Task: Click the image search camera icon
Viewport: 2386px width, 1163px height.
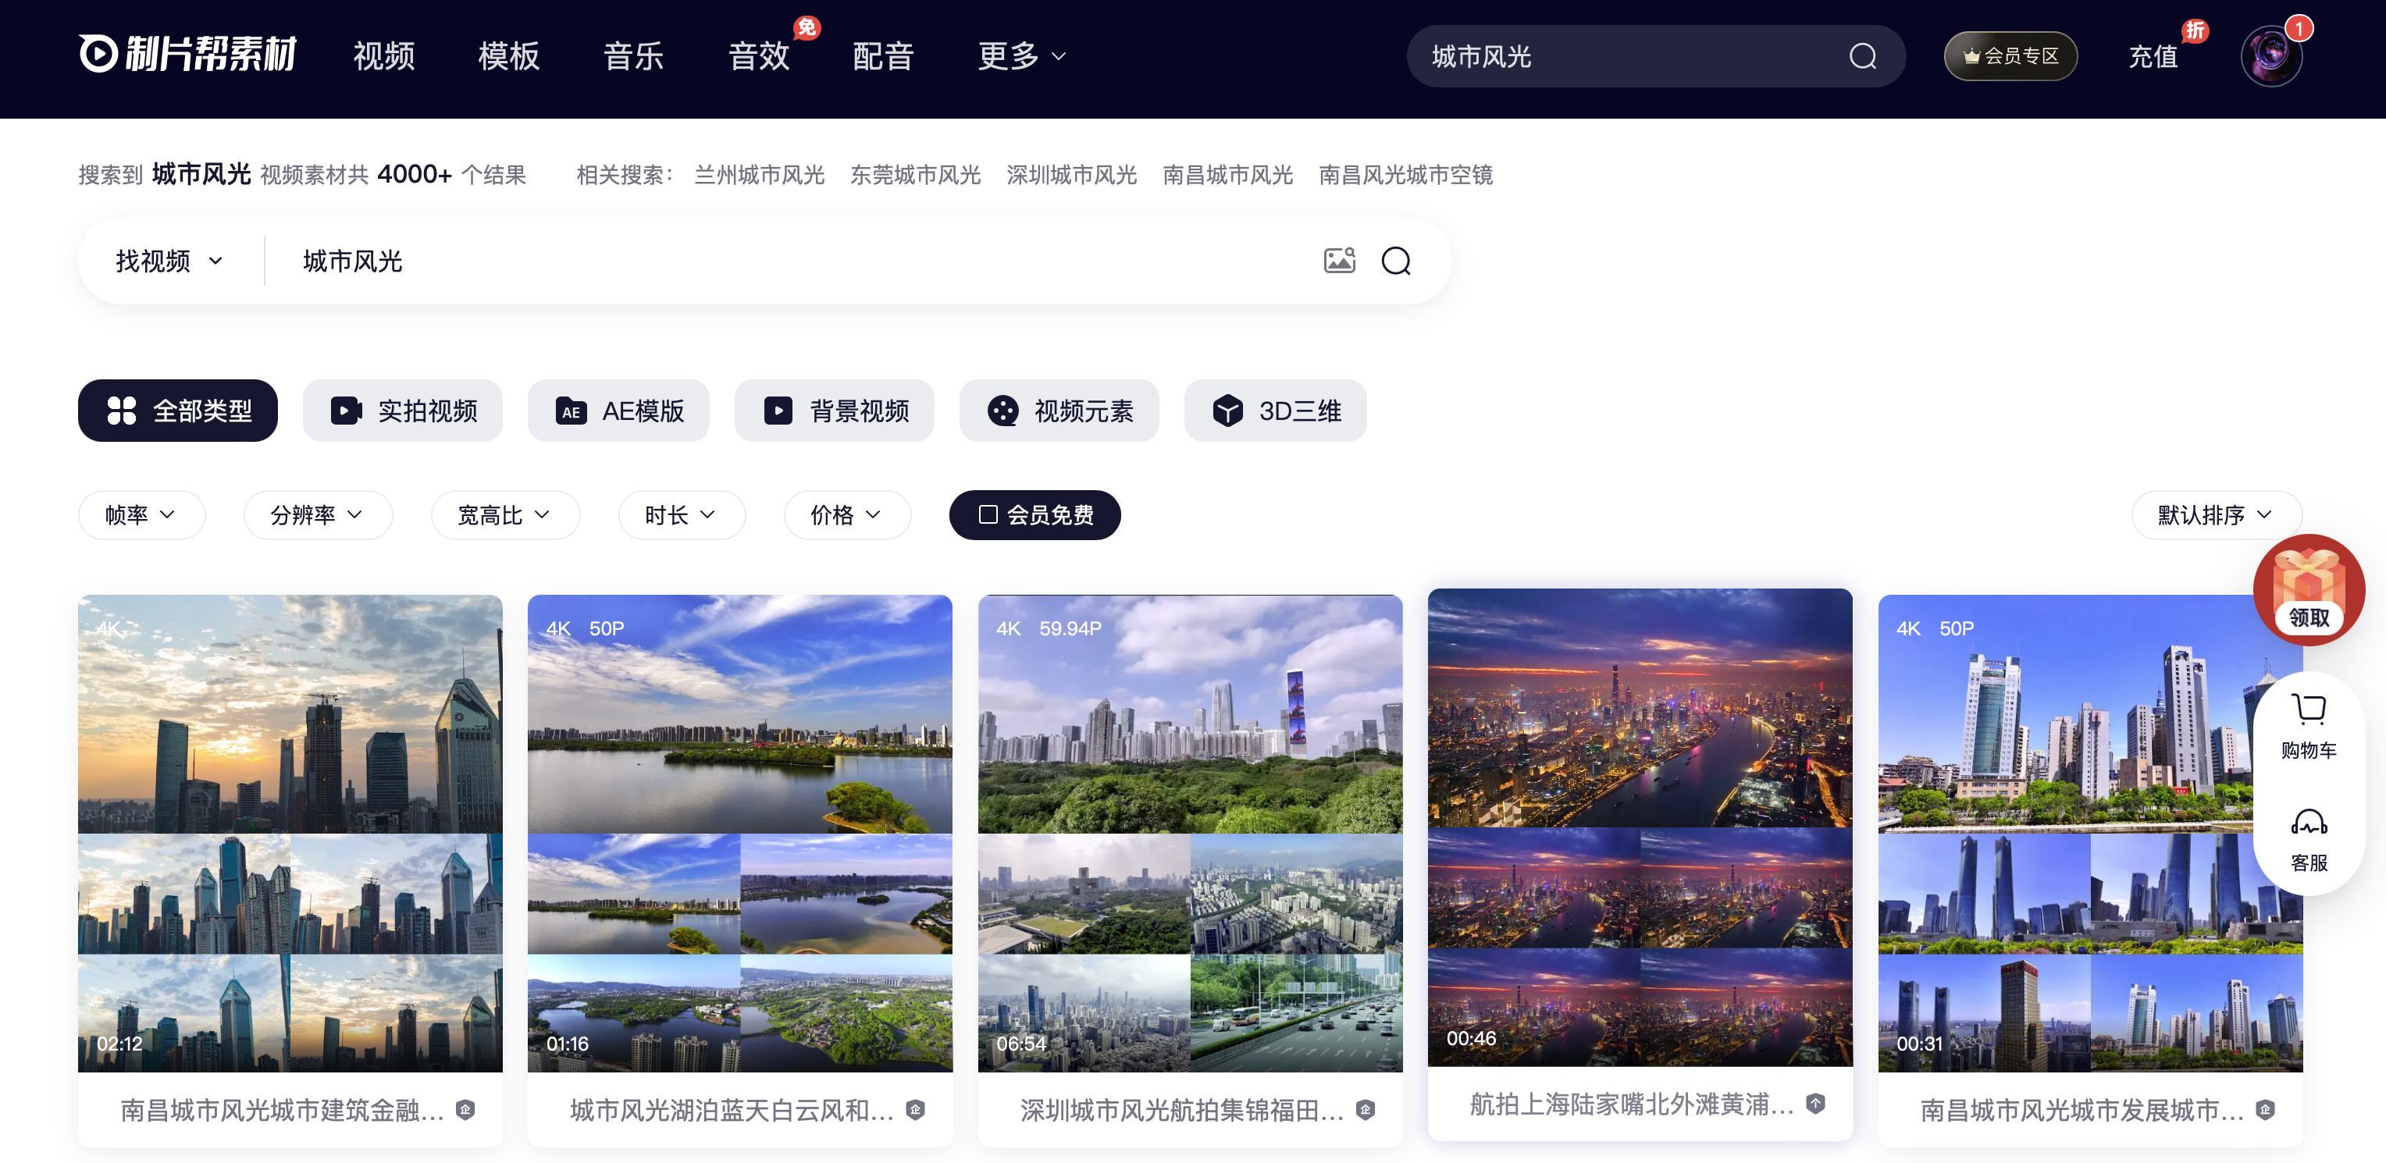Action: click(x=1338, y=260)
